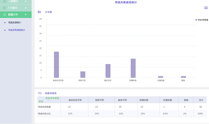This screenshot has height=124, width=209.
Task: Click the 数据明细表 section label
Action: coord(51,93)
